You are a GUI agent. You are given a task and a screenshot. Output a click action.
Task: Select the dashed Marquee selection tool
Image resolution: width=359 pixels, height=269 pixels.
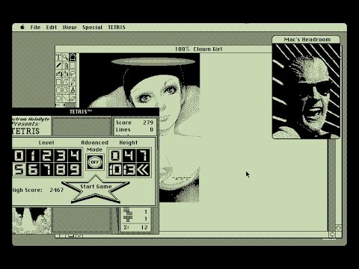[73, 66]
